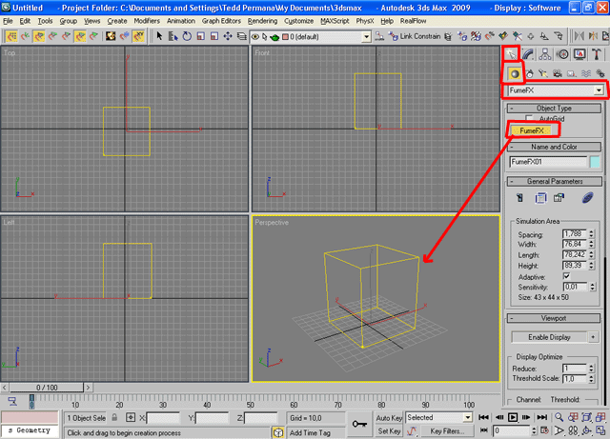The image size is (610, 439).
Task: Click the Mirror tool icon
Action: 579,36
